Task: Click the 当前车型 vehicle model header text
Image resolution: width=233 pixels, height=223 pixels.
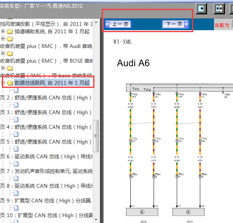Action: [41, 6]
